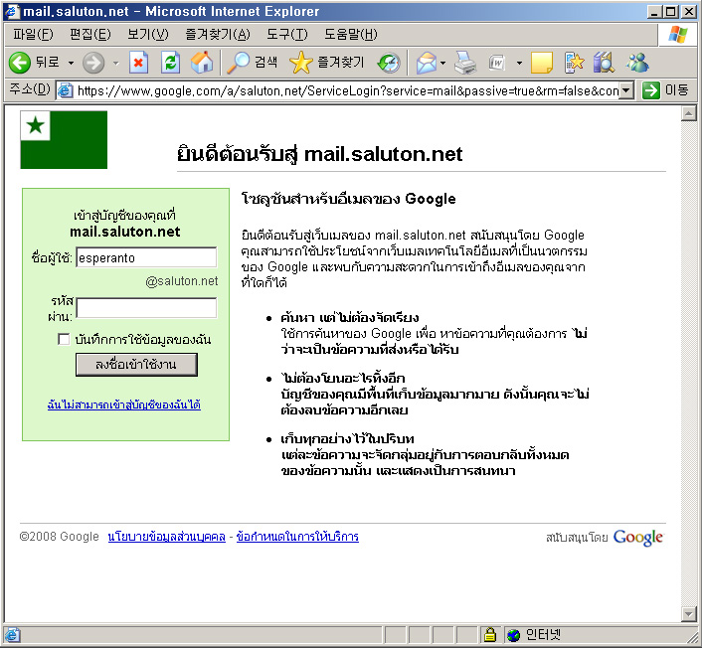Open the mail button dropdown arrow

[x=442, y=63]
